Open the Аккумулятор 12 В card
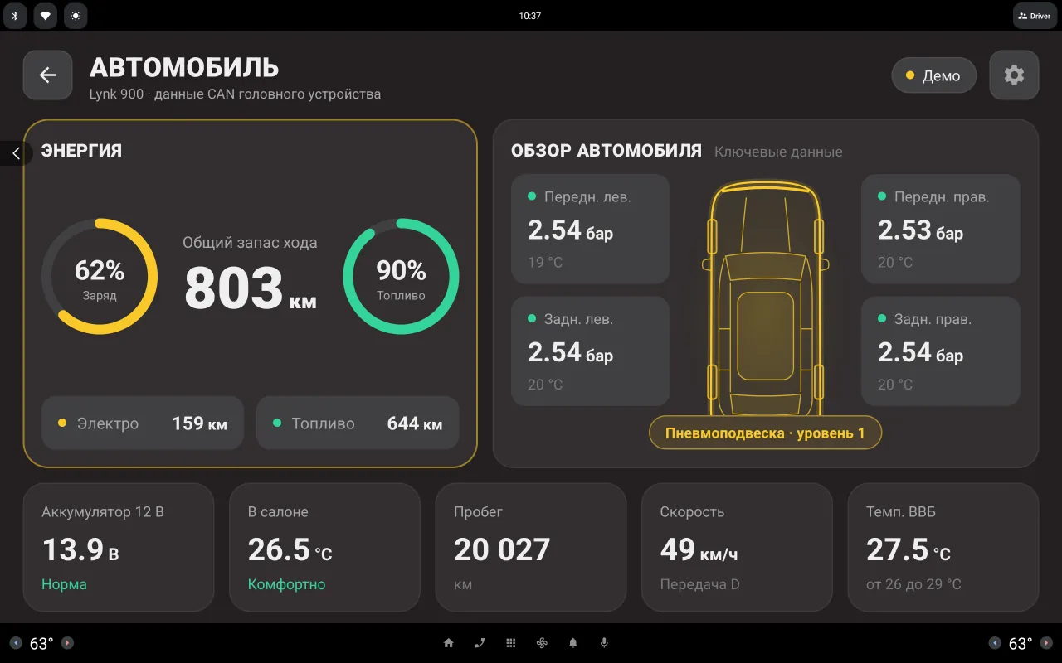Screen dimensions: 1062x663 (x=119, y=547)
